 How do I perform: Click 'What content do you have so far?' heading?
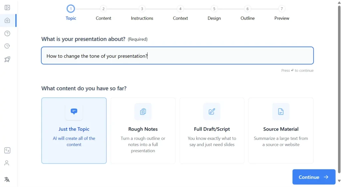pos(84,88)
